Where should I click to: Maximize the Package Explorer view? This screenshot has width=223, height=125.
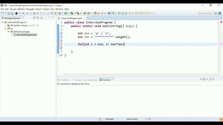point(53,18)
